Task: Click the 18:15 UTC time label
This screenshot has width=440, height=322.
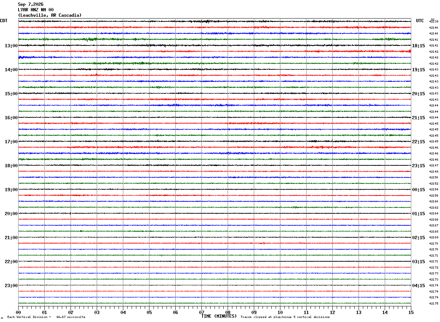Action: click(419, 46)
